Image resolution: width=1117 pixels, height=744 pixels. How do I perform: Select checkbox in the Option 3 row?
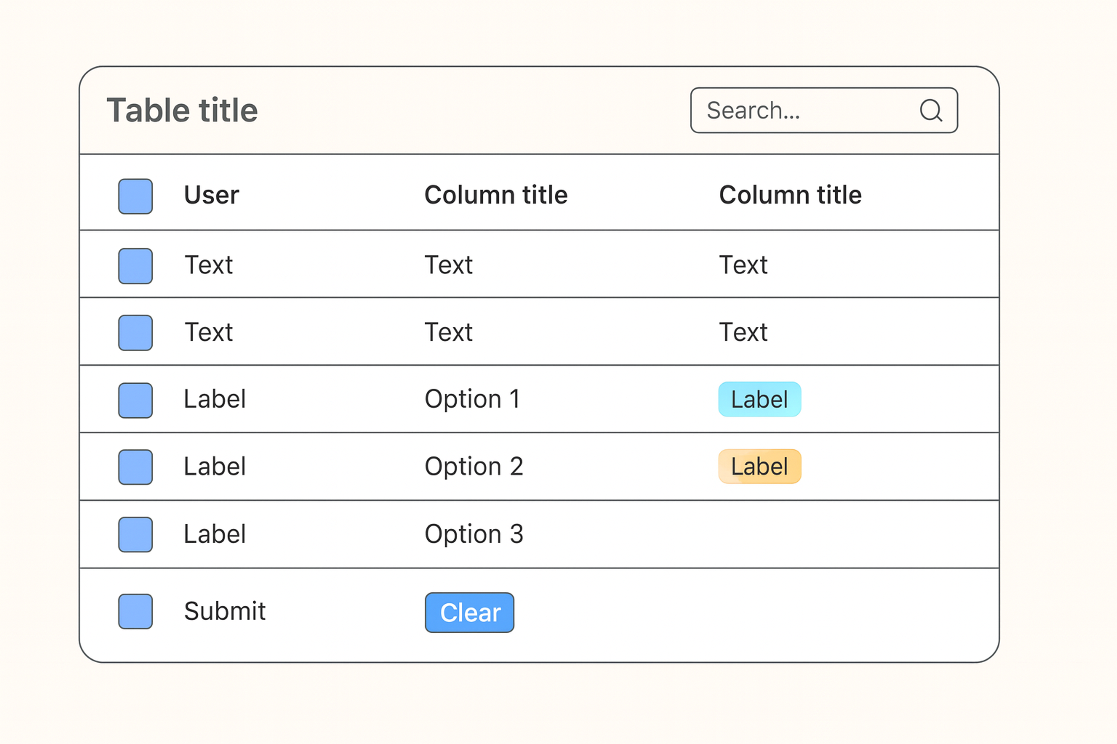(x=135, y=534)
